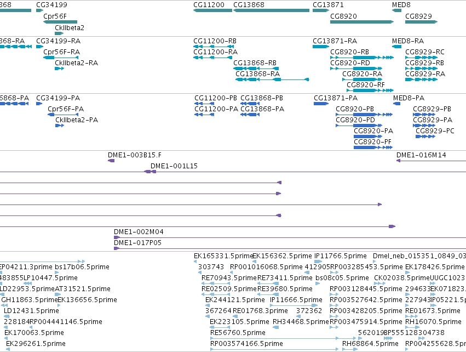Open the CG13871-PA protein label
Screen dimensions: 466x352
(x=336, y=98)
